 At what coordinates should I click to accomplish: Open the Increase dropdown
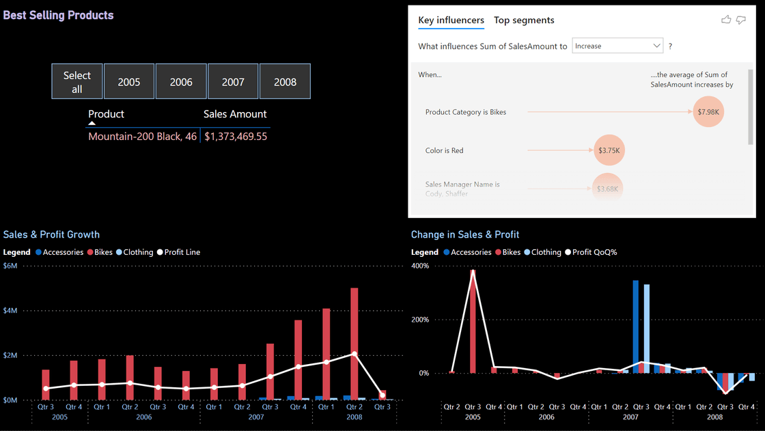click(617, 46)
